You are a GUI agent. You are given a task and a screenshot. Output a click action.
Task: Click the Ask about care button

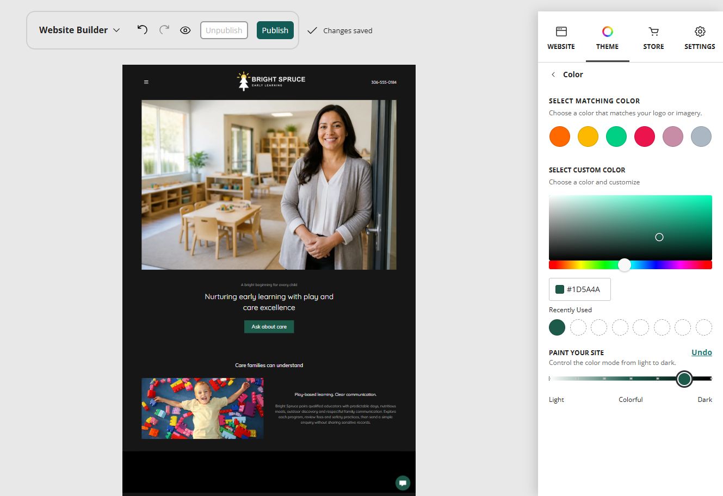click(269, 327)
